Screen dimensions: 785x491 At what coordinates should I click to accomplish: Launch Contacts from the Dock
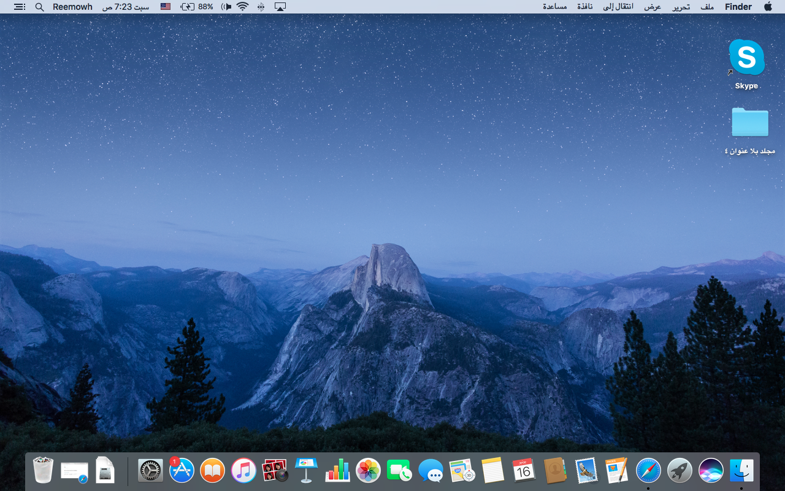click(x=555, y=471)
